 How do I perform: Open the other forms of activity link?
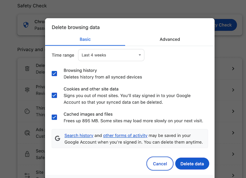click(125, 136)
